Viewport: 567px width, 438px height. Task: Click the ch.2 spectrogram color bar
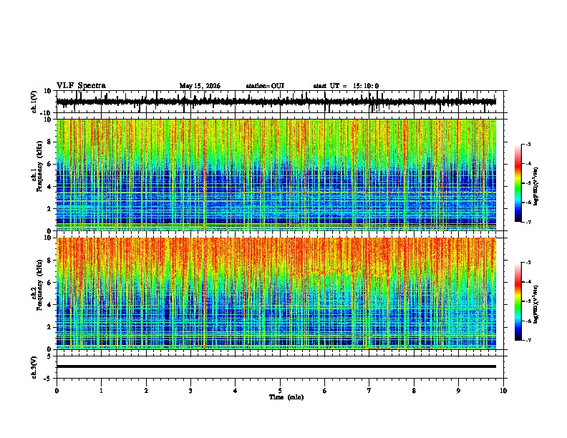click(x=518, y=301)
